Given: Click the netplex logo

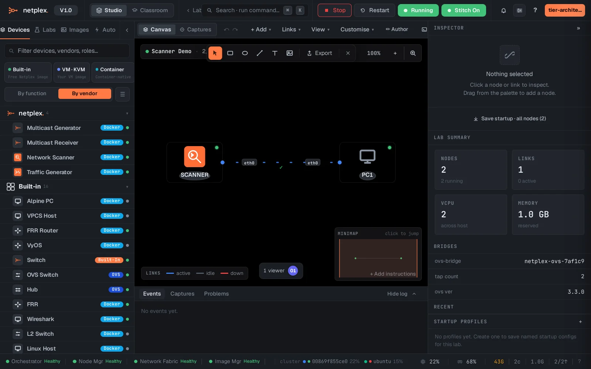Looking at the screenshot, I should (28, 10).
